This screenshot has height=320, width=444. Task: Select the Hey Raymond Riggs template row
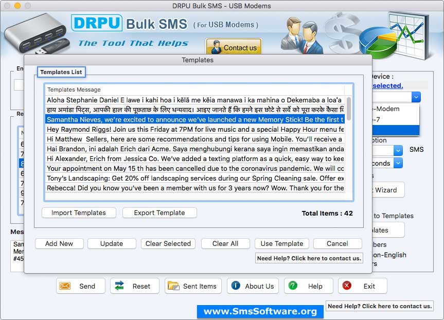point(195,130)
